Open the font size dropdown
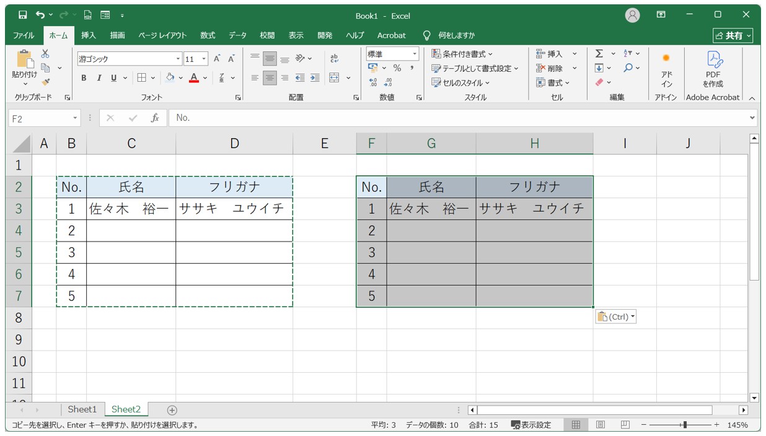Screen dimensions: 766x436 [x=205, y=59]
